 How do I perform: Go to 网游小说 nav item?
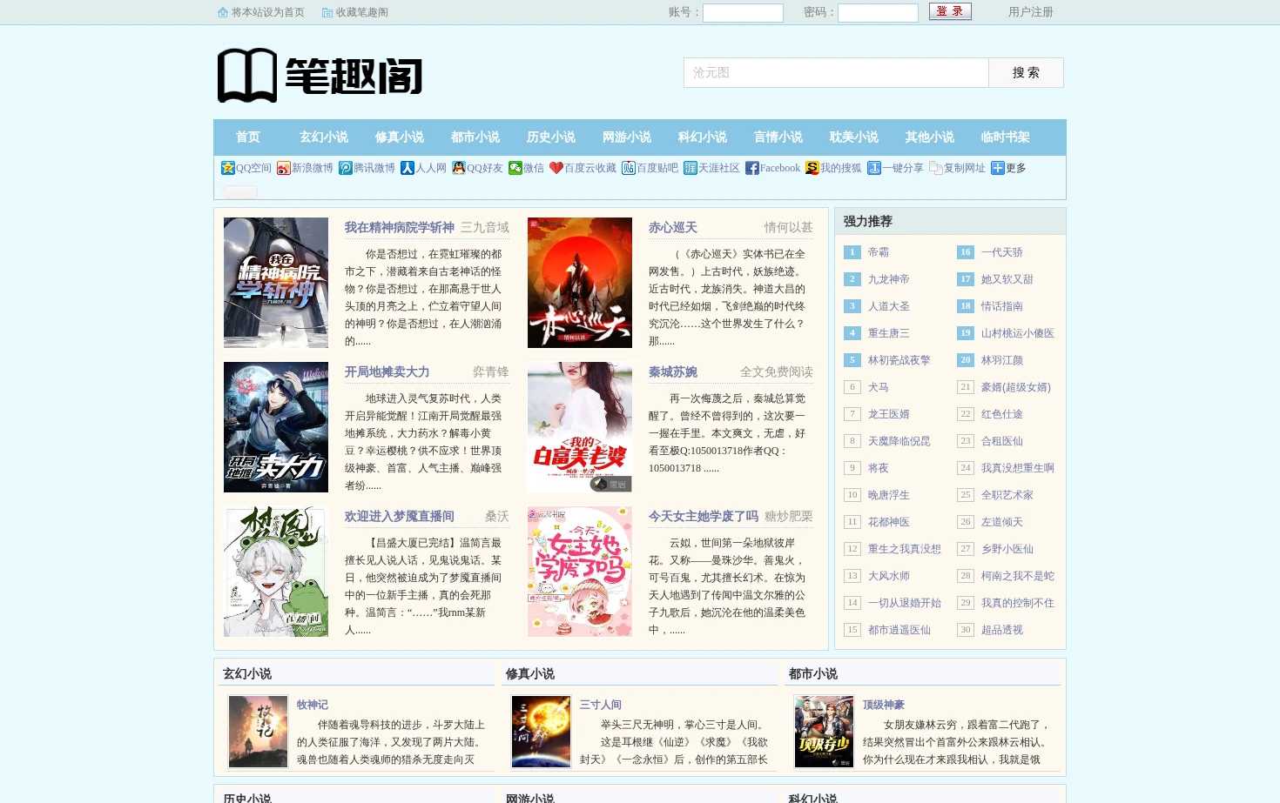(627, 137)
